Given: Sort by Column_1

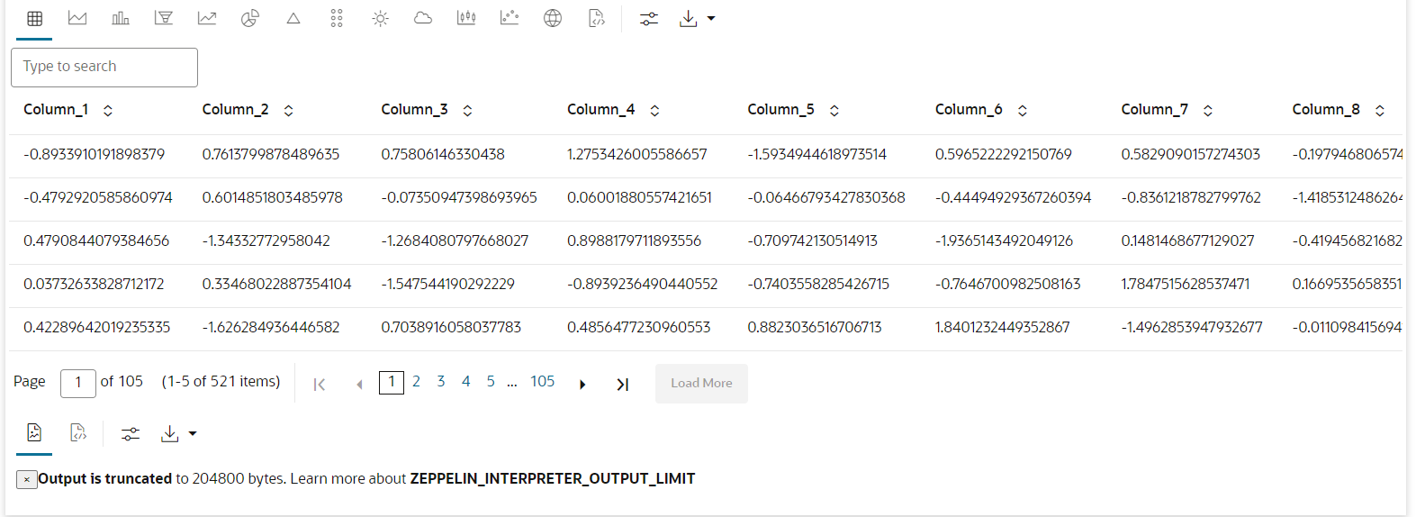Looking at the screenshot, I should click(x=108, y=110).
